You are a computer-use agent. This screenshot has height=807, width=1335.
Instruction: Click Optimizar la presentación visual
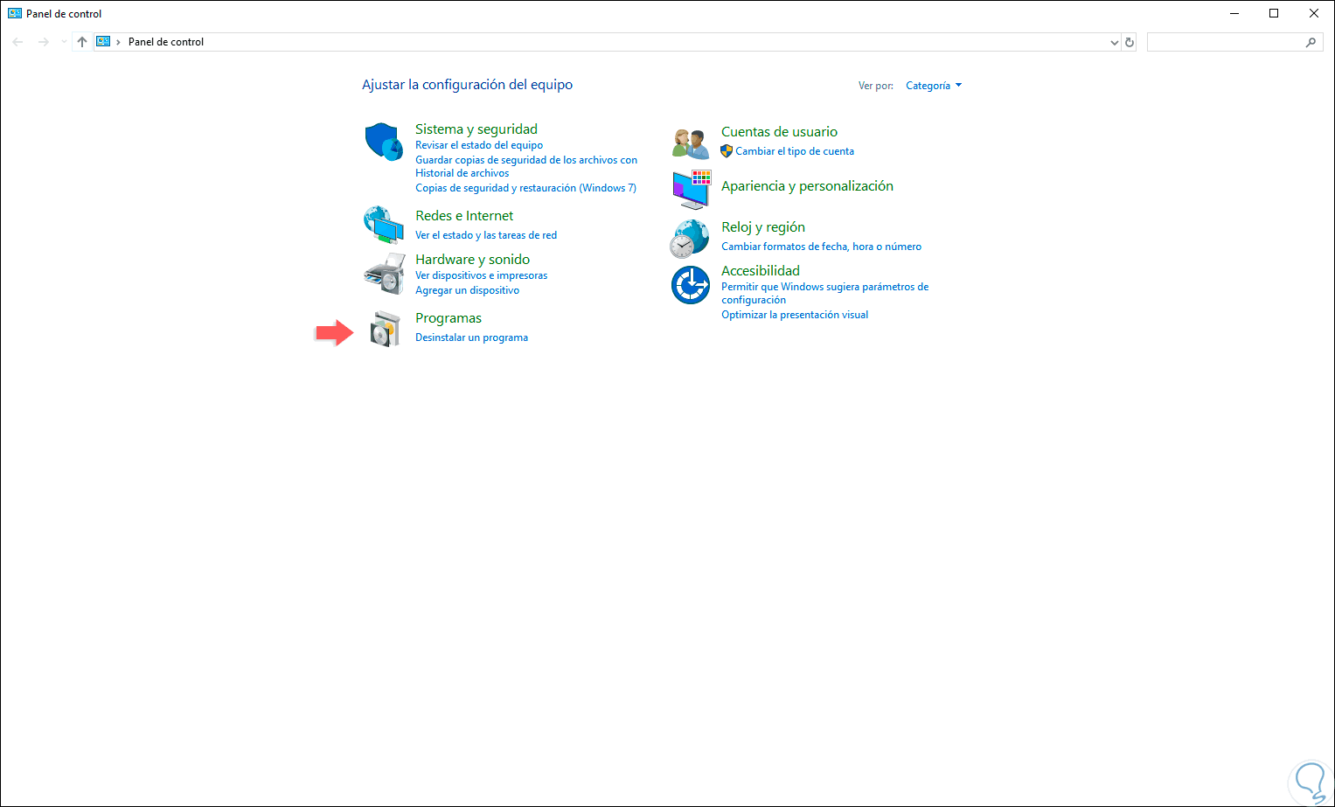[795, 315]
